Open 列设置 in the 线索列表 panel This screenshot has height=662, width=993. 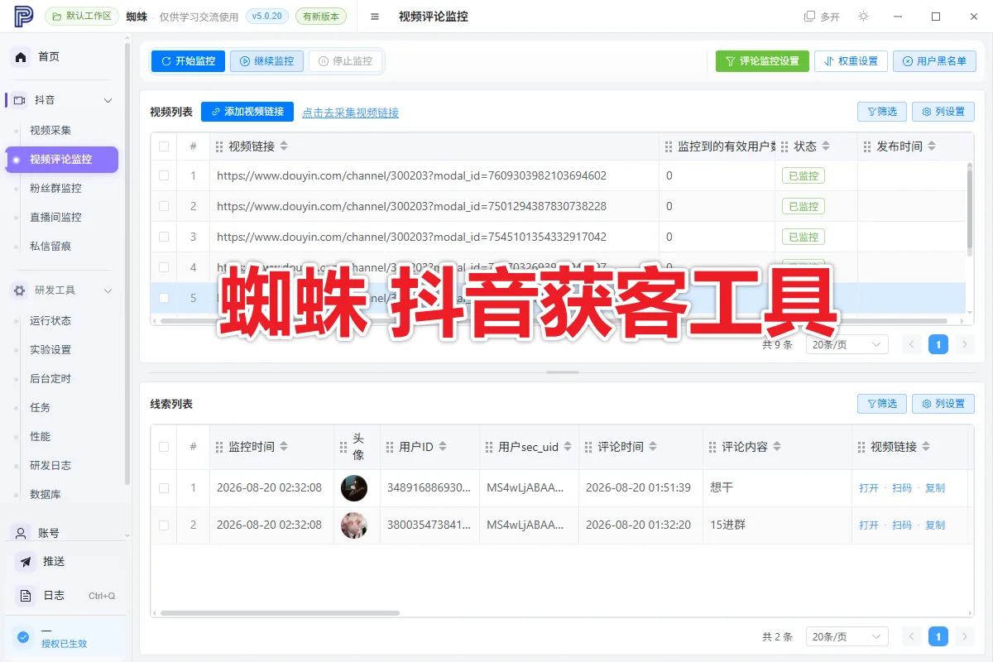pos(943,404)
